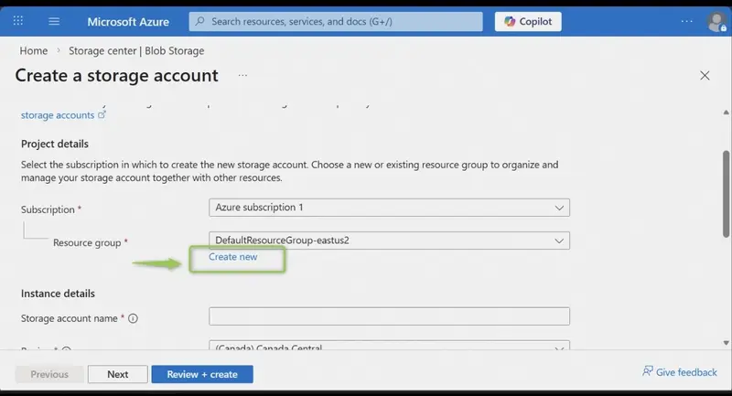Click the scrollbar up arrow
Viewport: 732px width, 396px height.
tap(726, 112)
